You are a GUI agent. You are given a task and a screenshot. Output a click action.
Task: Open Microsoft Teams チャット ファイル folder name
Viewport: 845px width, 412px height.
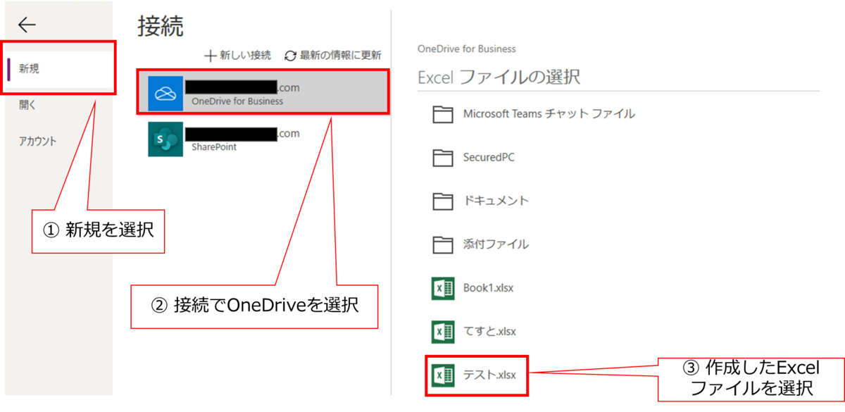pyautogui.click(x=549, y=113)
